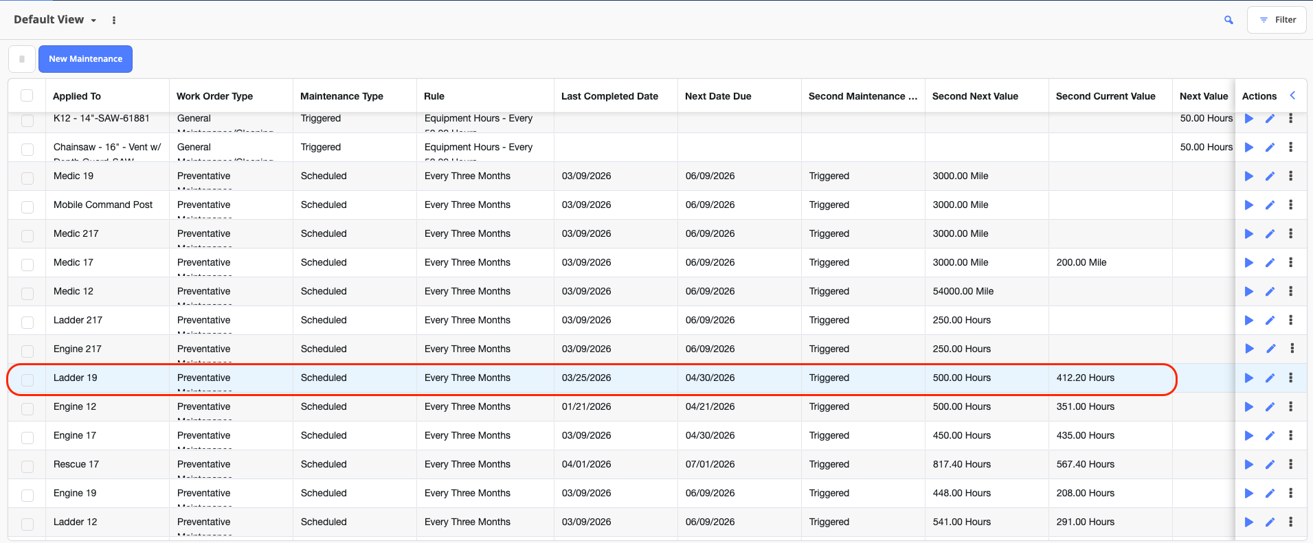Click the 200.00 Mile current value

pyautogui.click(x=1081, y=262)
